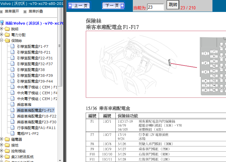Collapse the 保險絲 folder
This screenshot has height=162, width=226.
tap(1, 40)
